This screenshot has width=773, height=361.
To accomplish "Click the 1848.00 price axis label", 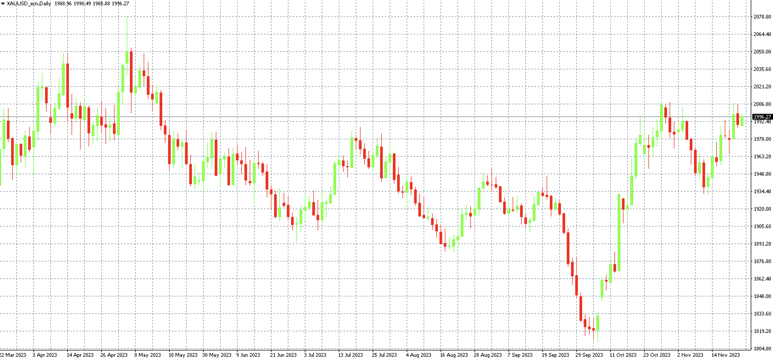I will pos(762,296).
